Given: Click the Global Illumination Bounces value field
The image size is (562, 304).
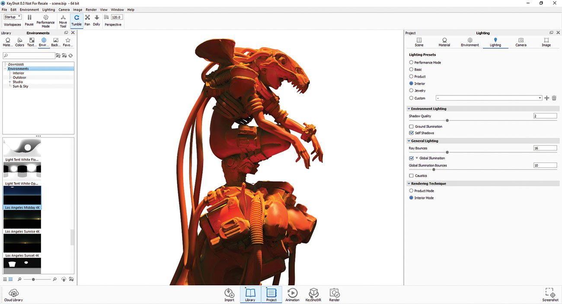Looking at the screenshot, I should coord(545,165).
